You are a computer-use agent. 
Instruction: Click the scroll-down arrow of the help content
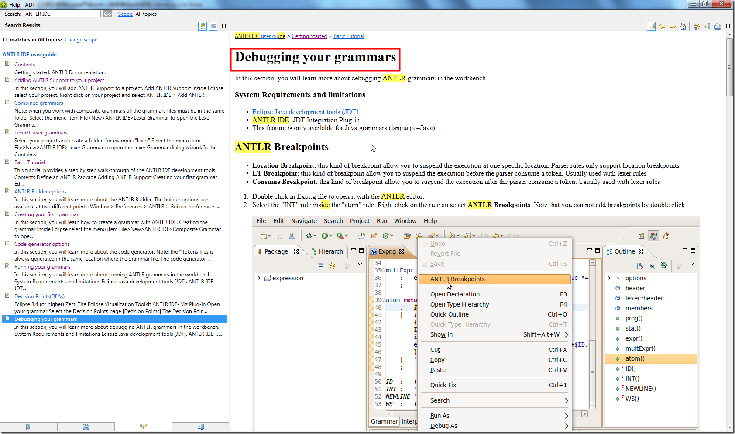point(729,428)
